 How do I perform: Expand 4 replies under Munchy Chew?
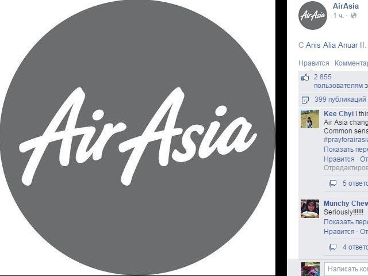coord(355,247)
